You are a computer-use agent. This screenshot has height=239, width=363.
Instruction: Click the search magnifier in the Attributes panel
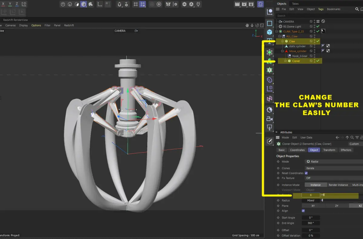click(352, 137)
